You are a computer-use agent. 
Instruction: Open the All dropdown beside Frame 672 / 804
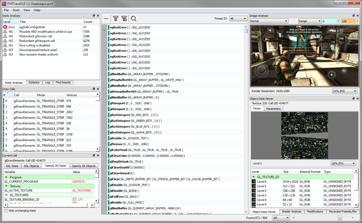pos(281,218)
